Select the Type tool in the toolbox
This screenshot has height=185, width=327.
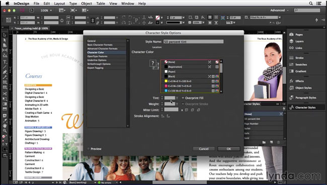click(x=5, y=61)
